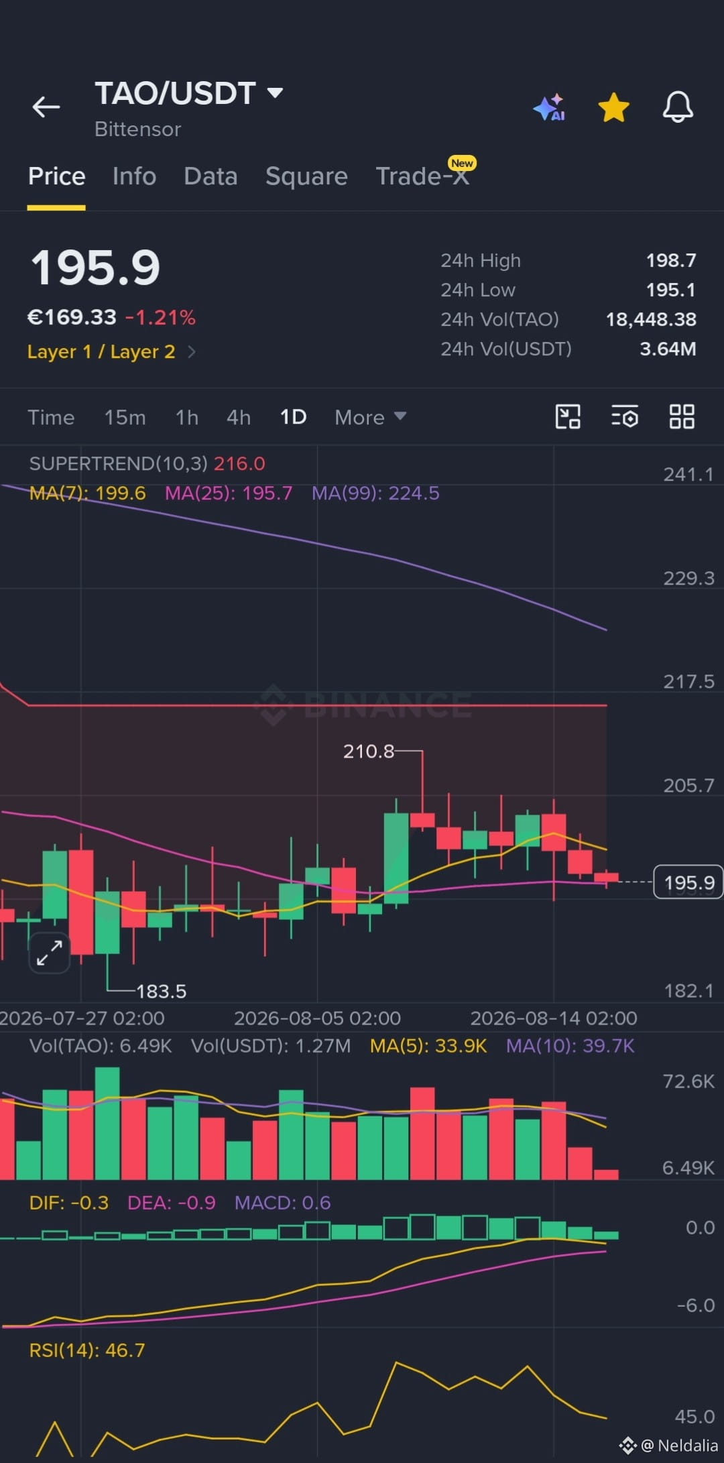
Task: Toggle the yellow favorite star
Action: click(x=613, y=107)
